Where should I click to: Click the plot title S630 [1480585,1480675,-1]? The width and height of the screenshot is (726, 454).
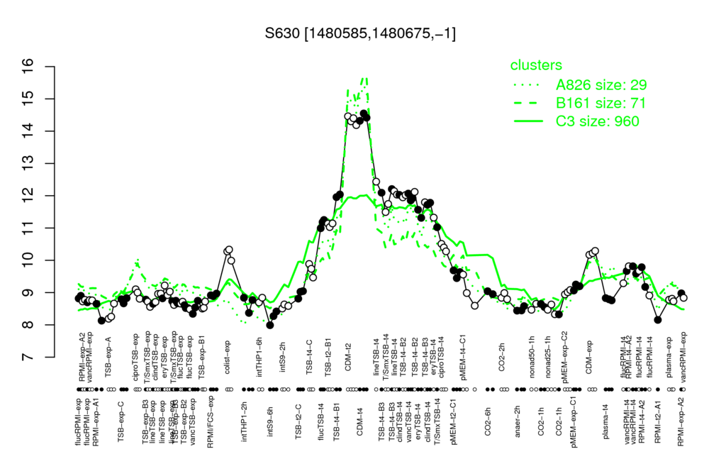coord(360,33)
